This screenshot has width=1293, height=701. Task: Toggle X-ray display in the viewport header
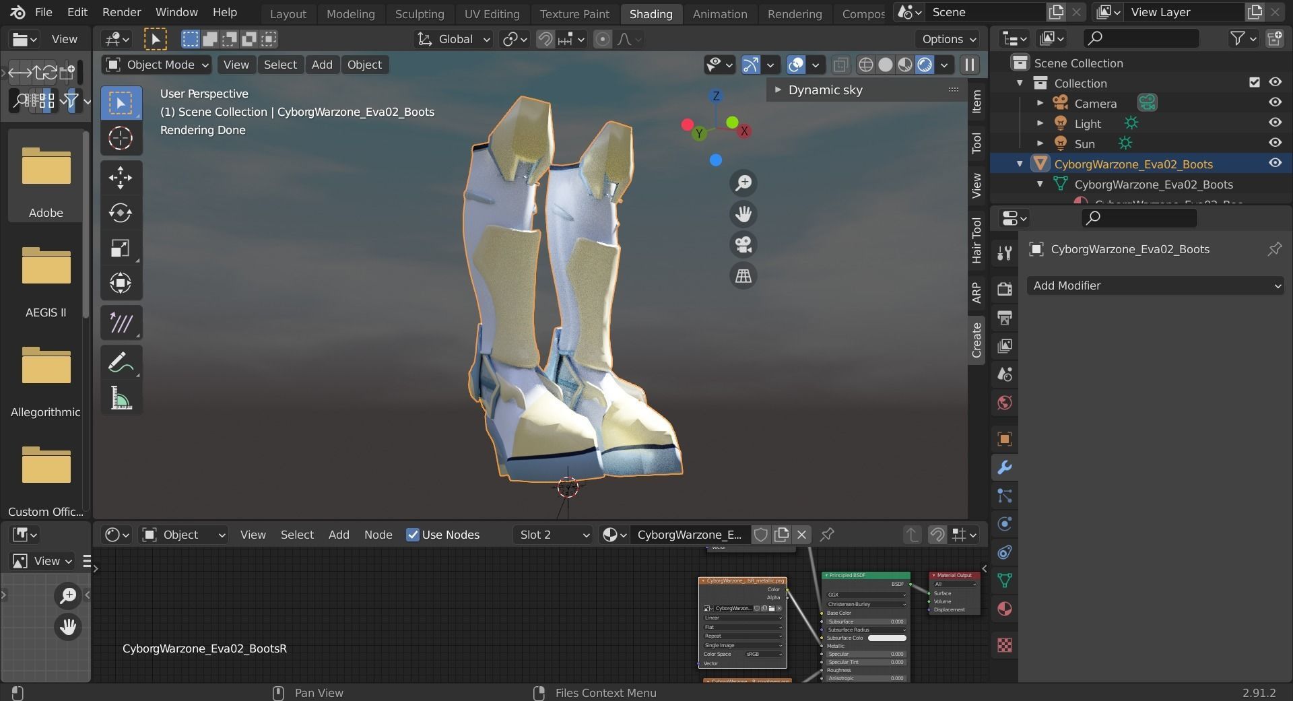pos(840,65)
